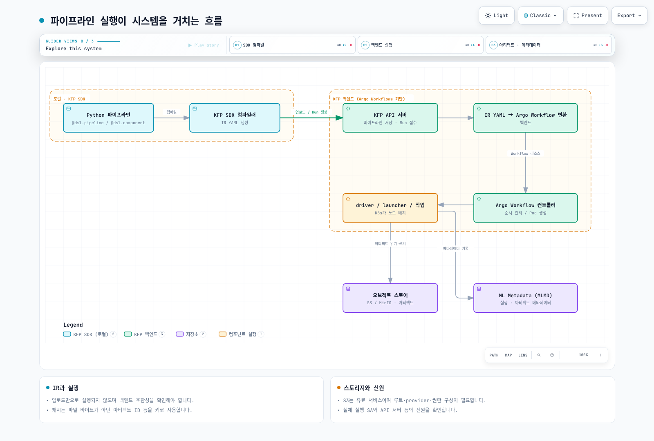Select the 백엔드 실행 guided view tab
Screen dimensions: 654x441
[421, 45]
